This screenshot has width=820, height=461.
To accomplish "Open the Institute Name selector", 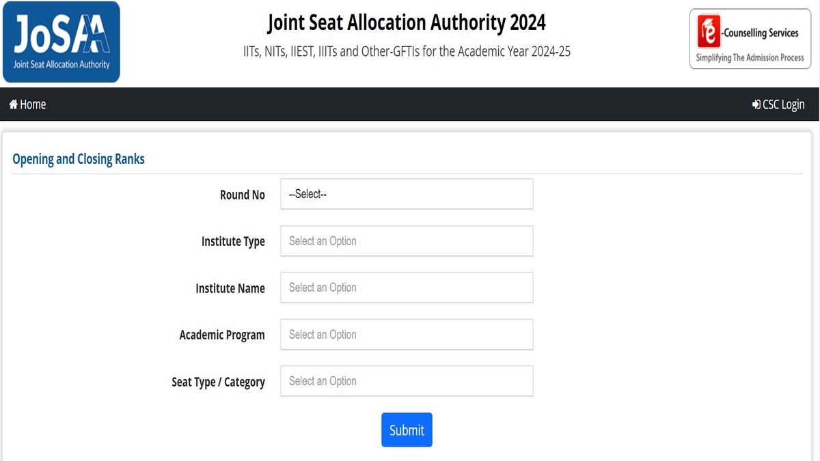I will click(407, 288).
